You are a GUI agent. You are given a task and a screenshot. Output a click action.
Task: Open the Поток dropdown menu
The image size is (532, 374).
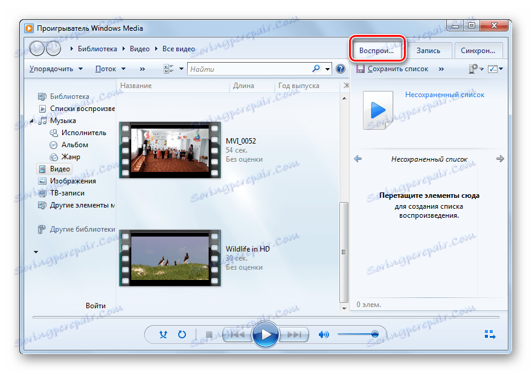pyautogui.click(x=111, y=69)
